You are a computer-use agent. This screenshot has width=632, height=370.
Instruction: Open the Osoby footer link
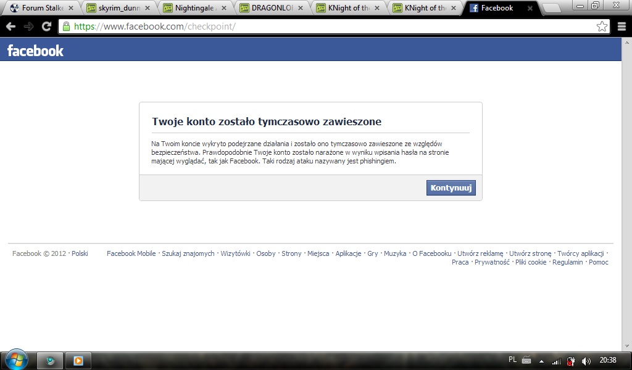click(x=266, y=253)
